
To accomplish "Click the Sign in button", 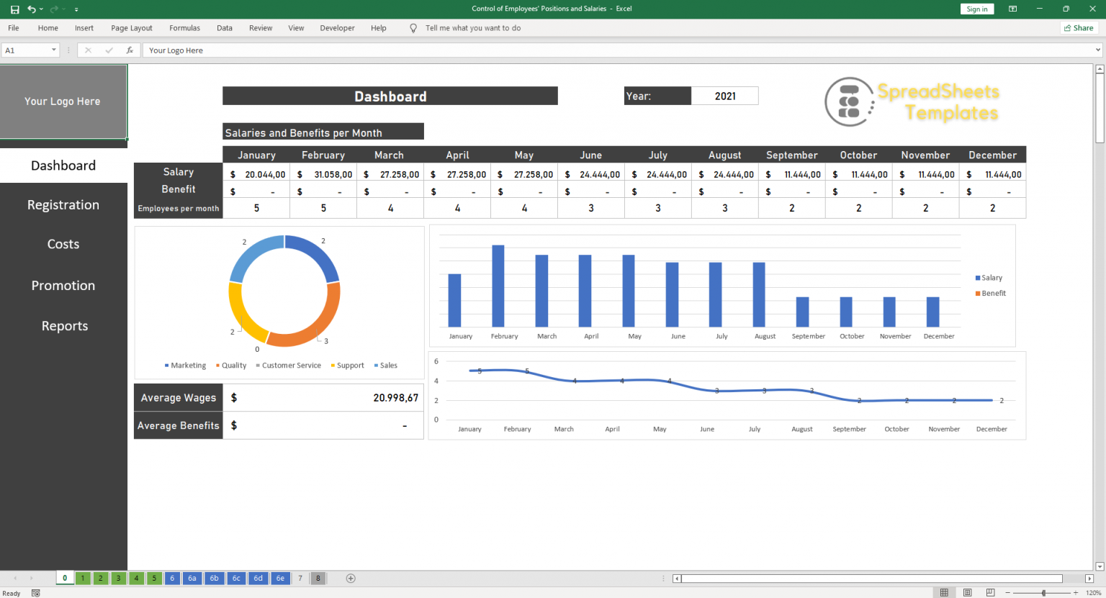I will pos(976,9).
